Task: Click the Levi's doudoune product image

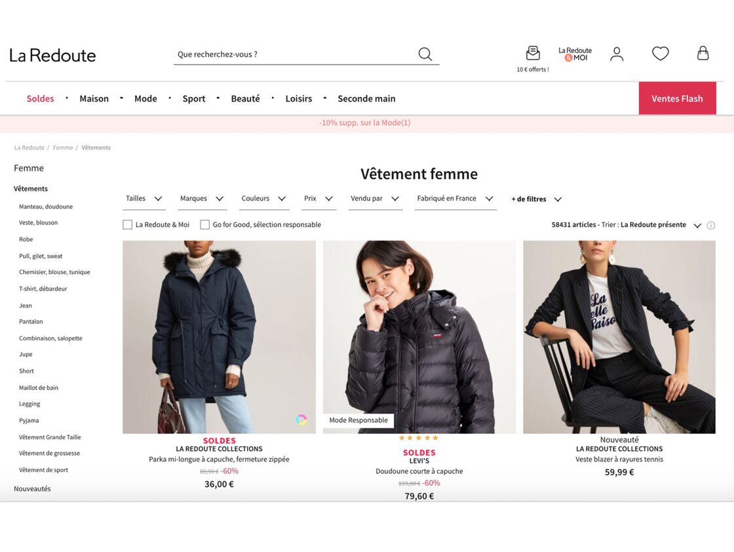Action: point(419,336)
